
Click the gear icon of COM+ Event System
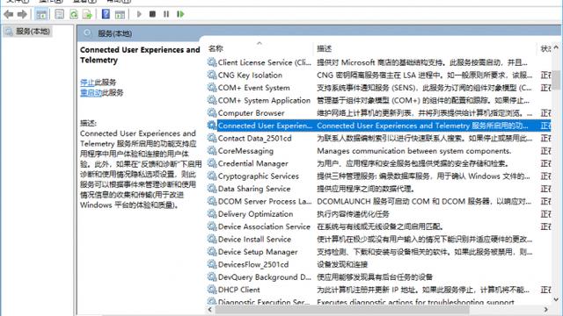click(212, 88)
